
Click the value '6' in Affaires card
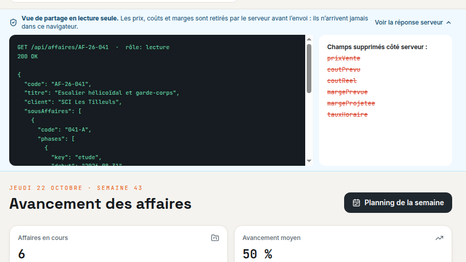coord(22,254)
